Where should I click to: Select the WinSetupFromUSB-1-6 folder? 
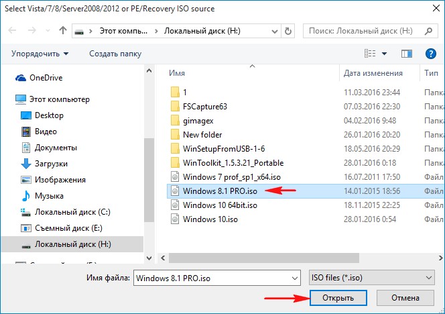coord(224,149)
